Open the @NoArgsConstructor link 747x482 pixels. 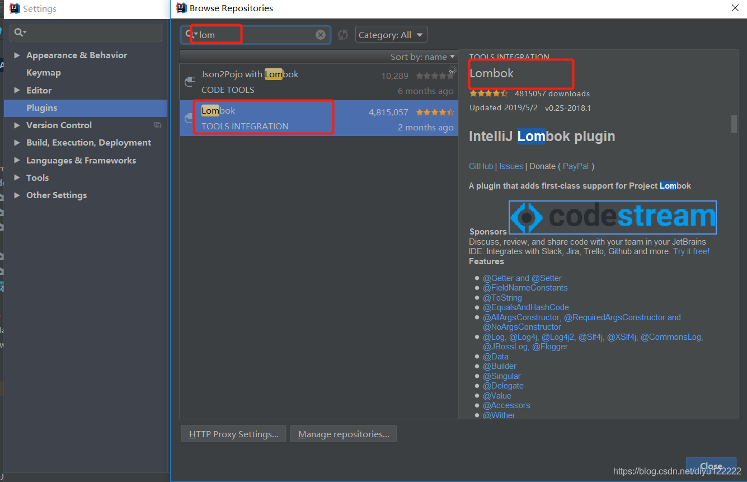522,327
